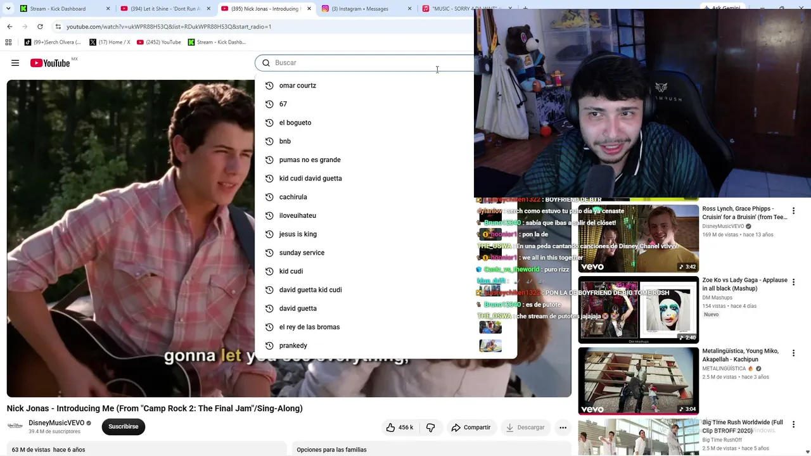Close the Stream - Kick Dashboard tab
811x456 pixels.
tap(108, 9)
